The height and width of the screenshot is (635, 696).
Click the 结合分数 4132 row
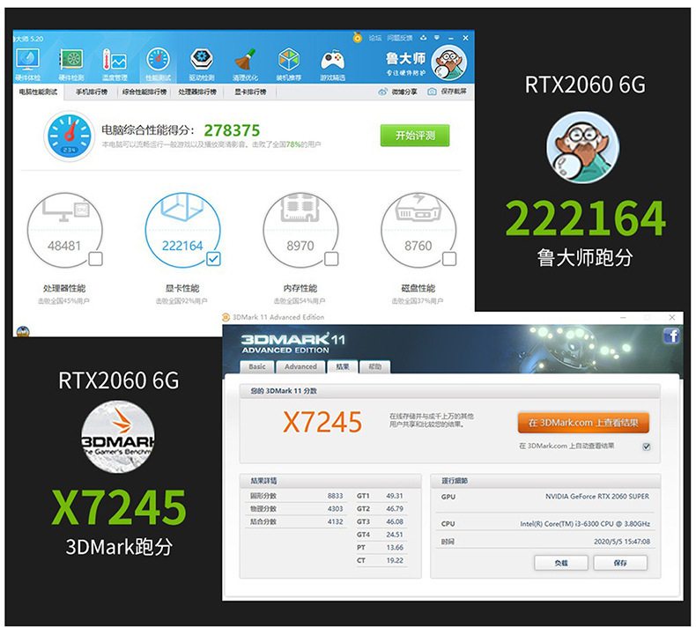click(296, 521)
